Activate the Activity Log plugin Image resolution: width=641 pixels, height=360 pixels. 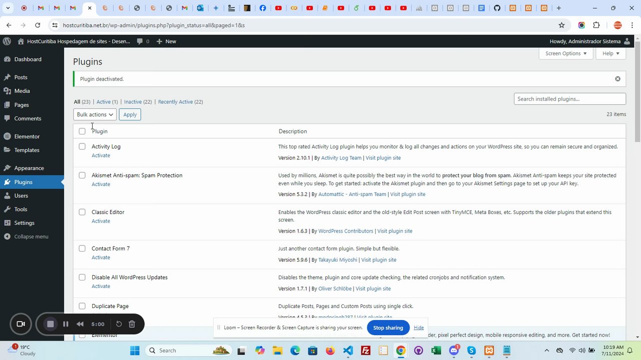[101, 155]
